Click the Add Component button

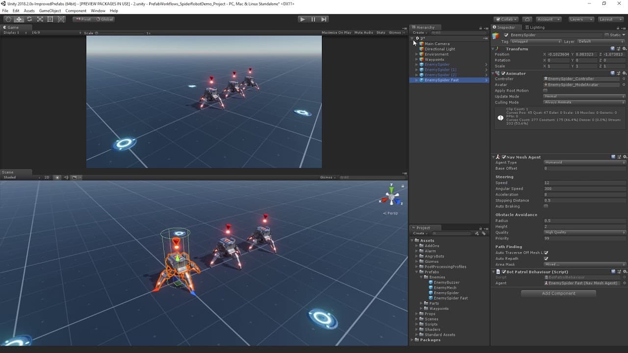click(x=559, y=293)
